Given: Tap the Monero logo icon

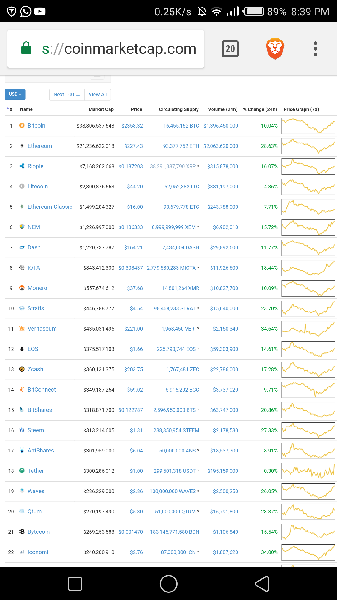Looking at the screenshot, I should (22, 288).
